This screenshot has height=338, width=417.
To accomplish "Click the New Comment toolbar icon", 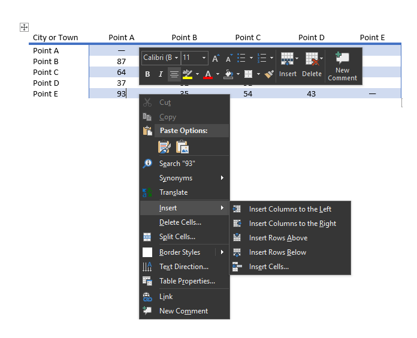I will pos(342,66).
